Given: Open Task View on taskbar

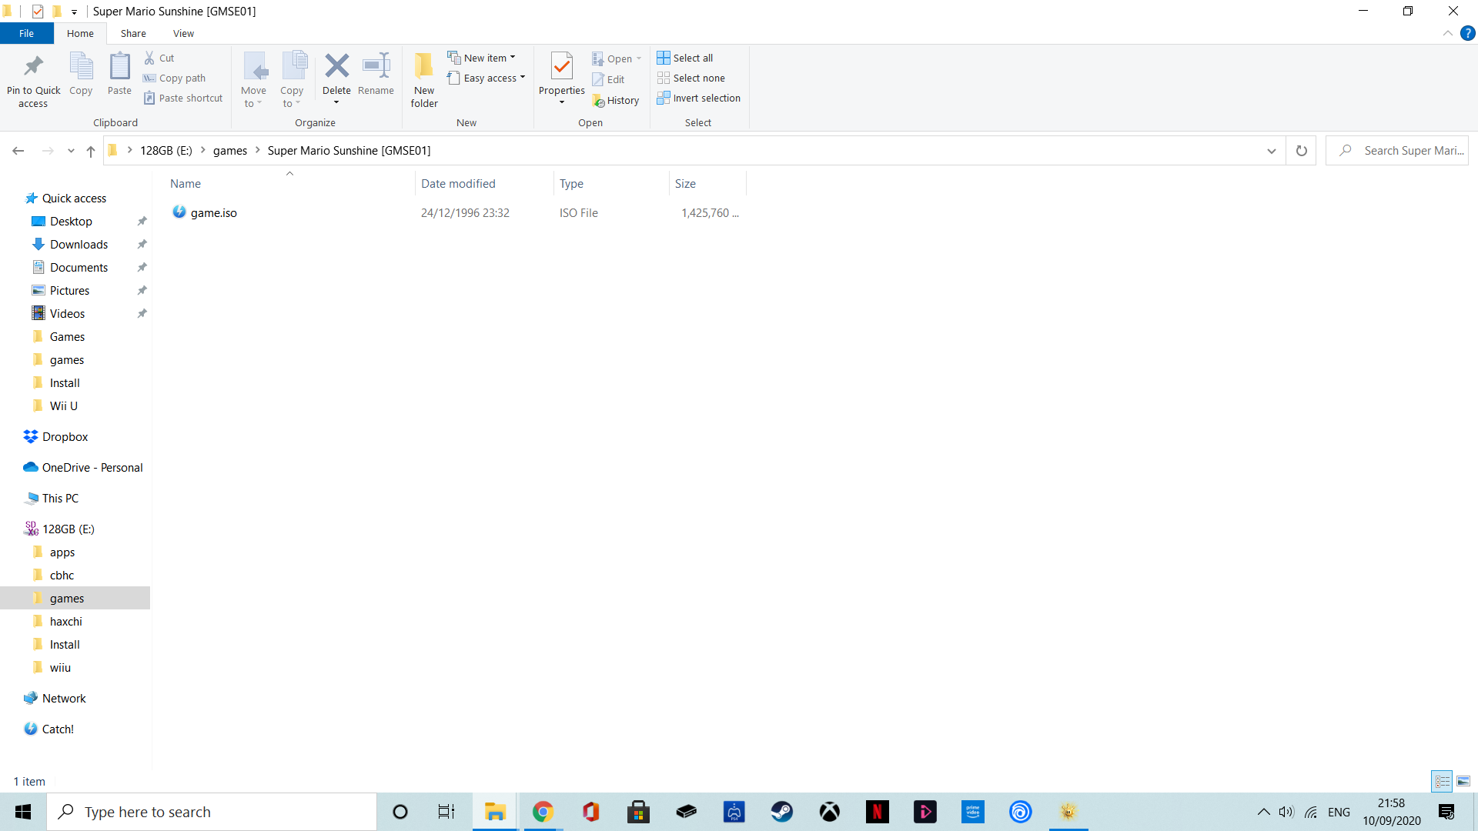Looking at the screenshot, I should point(446,812).
